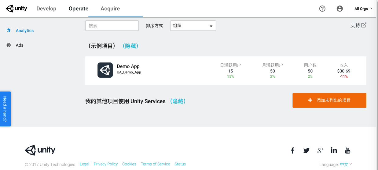Click the Ads dollar icon in sidebar

pos(9,45)
